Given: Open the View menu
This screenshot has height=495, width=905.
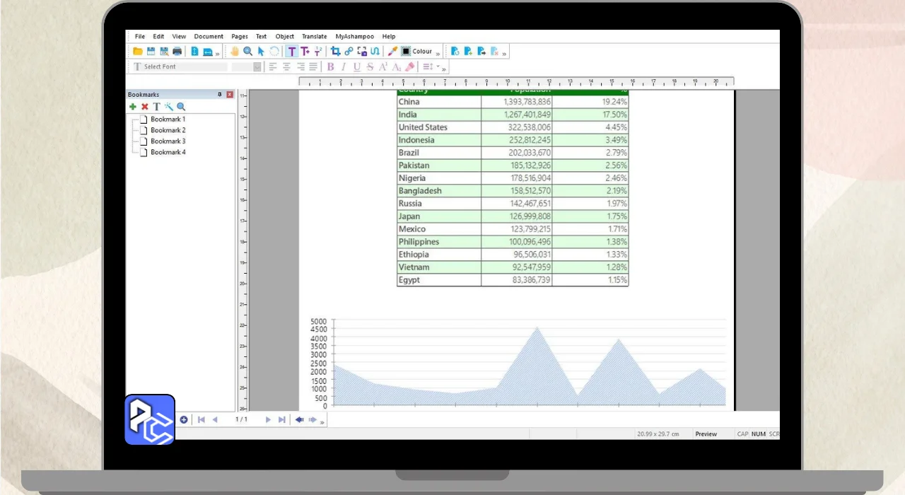Looking at the screenshot, I should tap(179, 36).
